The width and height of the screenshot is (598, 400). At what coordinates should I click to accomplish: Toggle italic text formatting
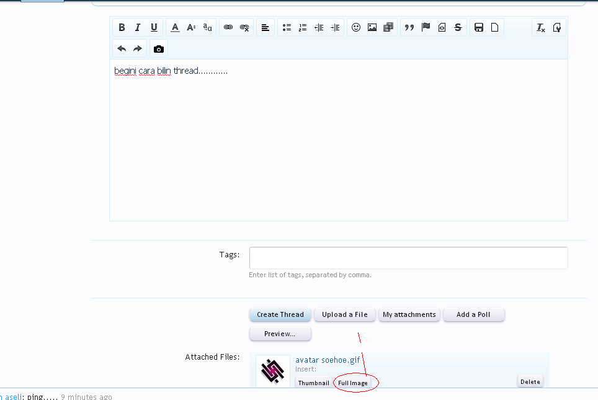coord(138,27)
